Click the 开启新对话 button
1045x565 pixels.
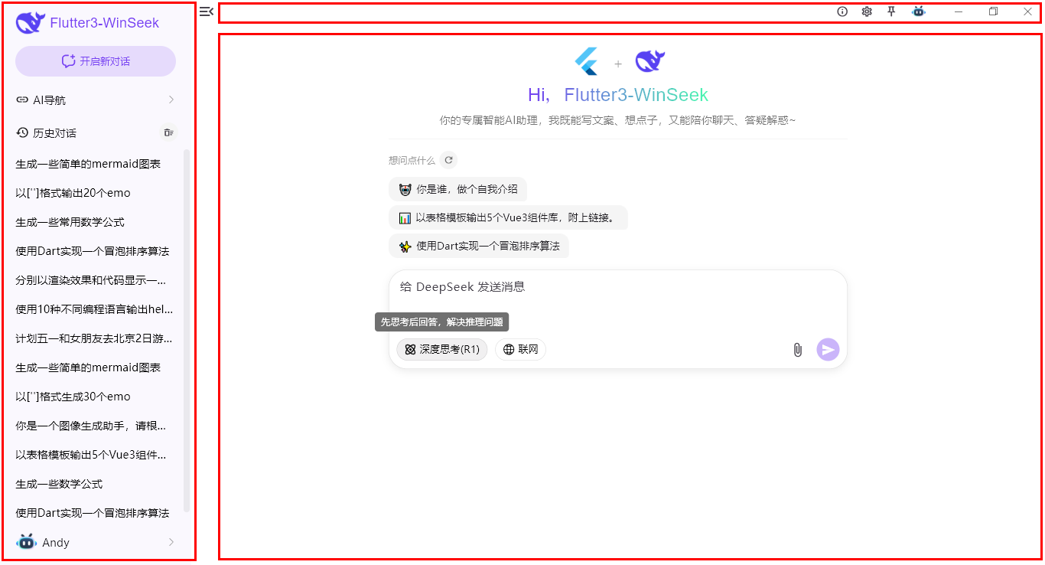tap(96, 61)
